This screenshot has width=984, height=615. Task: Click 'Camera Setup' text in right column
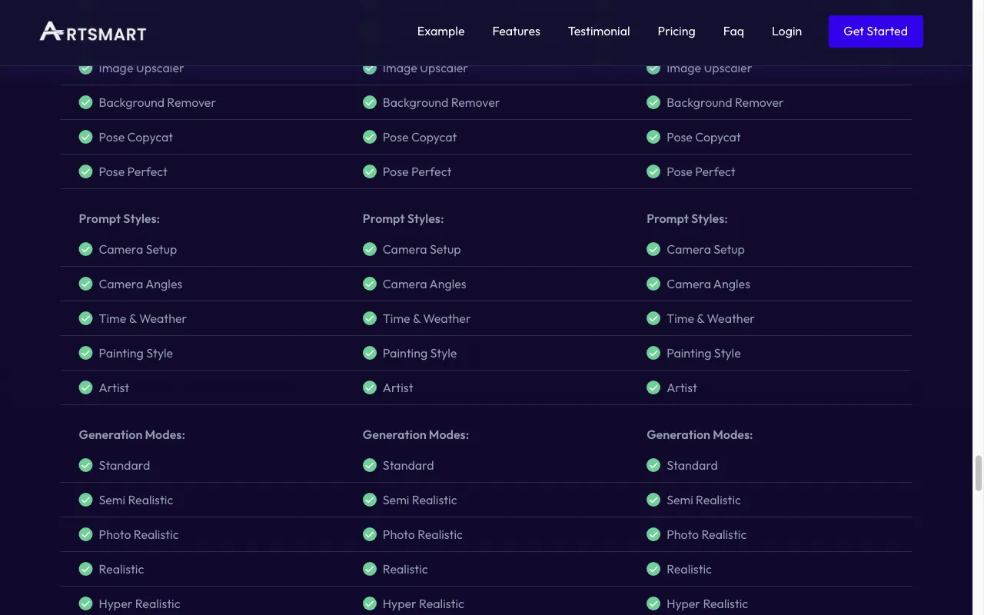click(706, 250)
